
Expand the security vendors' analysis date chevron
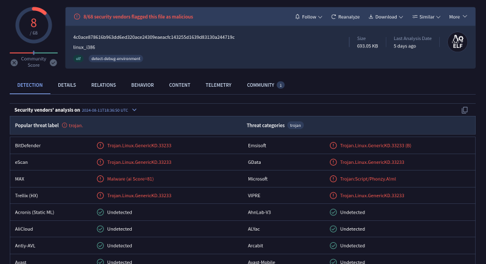pos(134,110)
